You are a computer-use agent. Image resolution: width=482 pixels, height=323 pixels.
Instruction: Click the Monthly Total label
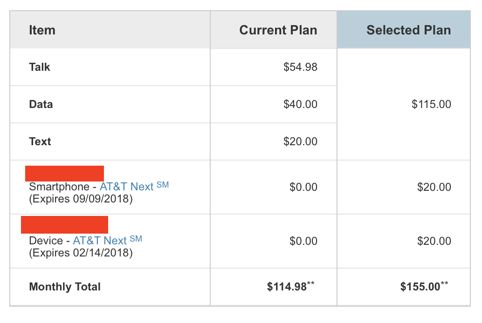pyautogui.click(x=64, y=286)
